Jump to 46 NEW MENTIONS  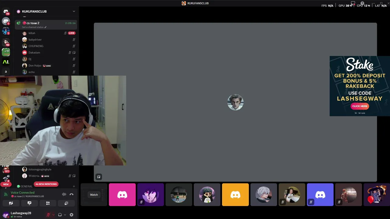tap(46, 184)
